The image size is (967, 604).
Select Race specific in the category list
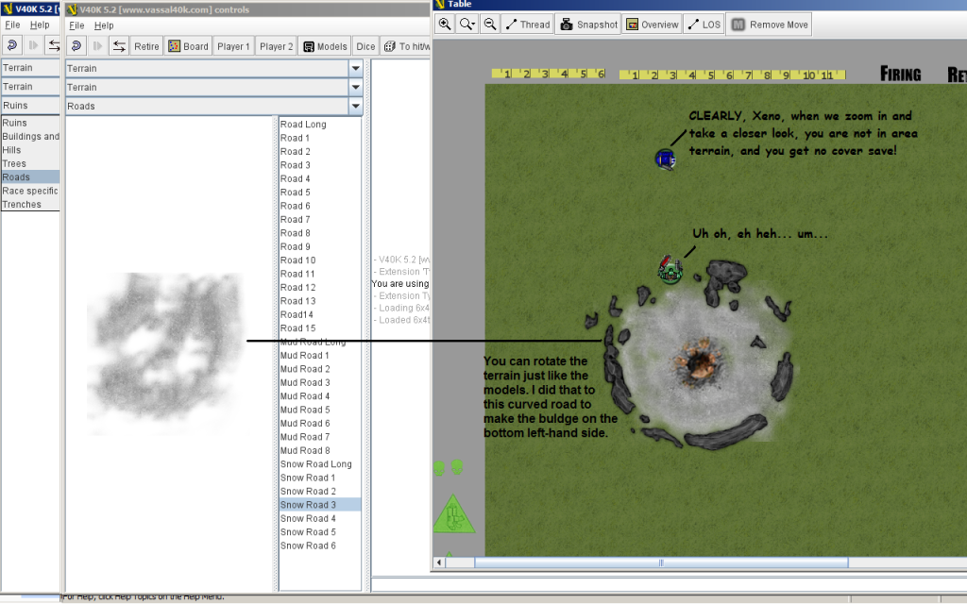coord(30,191)
